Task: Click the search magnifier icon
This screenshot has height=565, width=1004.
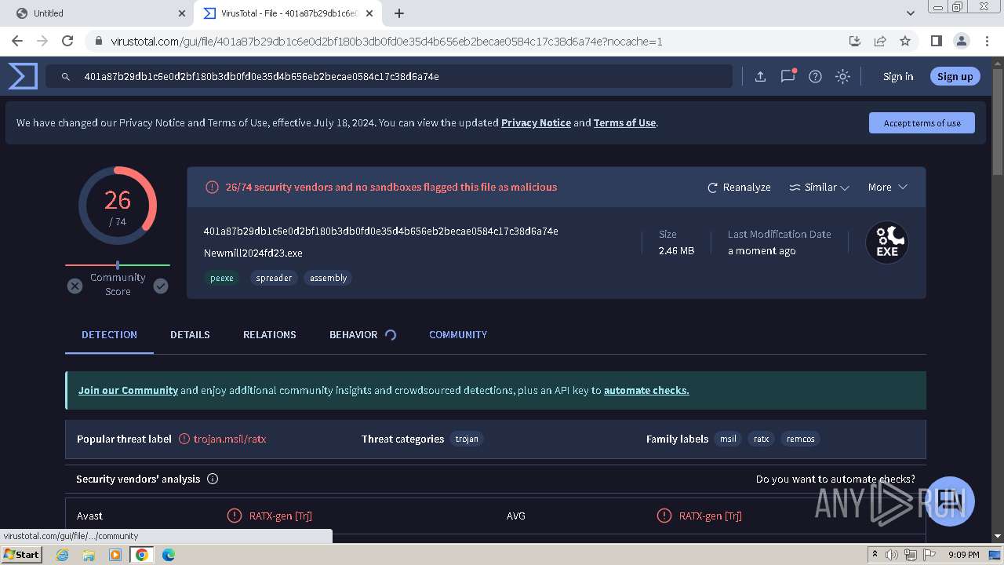Action: (x=66, y=76)
